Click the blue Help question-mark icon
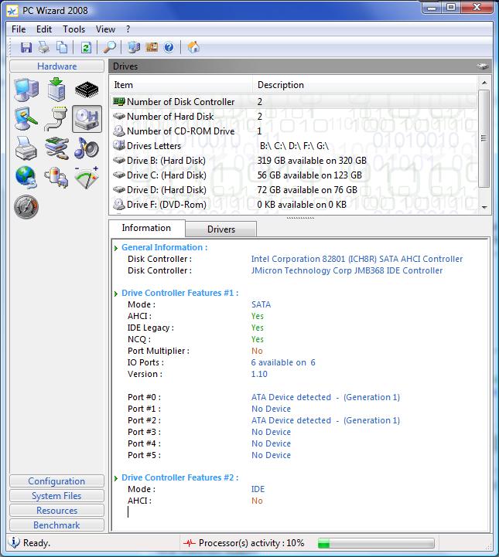 click(169, 47)
